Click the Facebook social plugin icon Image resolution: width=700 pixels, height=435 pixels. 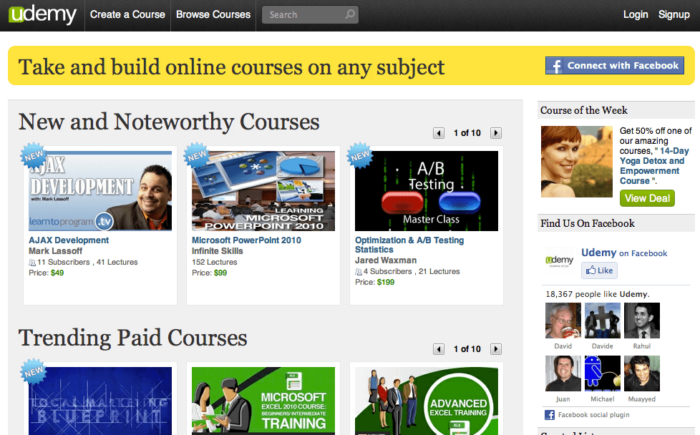(x=550, y=415)
